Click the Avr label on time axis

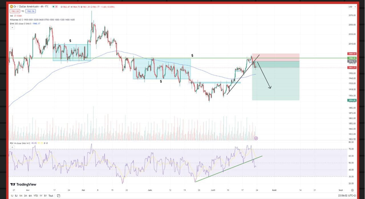click(27, 190)
